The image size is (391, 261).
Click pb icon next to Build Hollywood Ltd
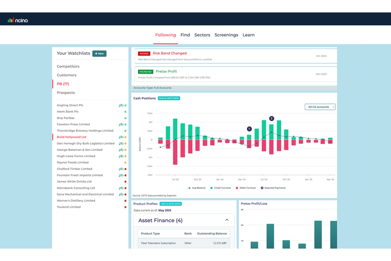pyautogui.click(x=121, y=137)
